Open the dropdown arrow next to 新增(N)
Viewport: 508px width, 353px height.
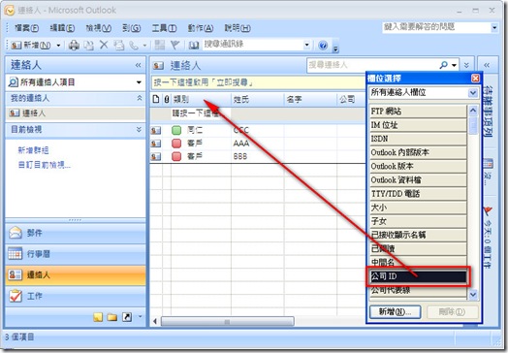point(58,45)
